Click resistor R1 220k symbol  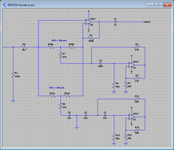pyautogui.click(x=13, y=75)
